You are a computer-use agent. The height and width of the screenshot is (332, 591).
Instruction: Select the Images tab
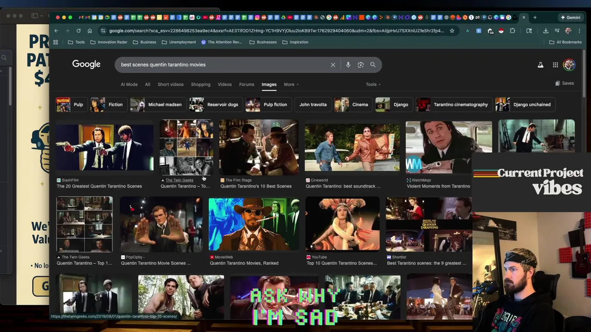click(269, 84)
